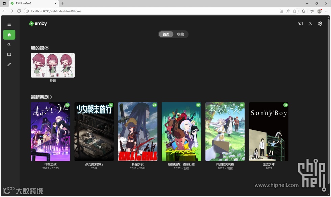Open the 葬送的芙莉莲 poster
The height and width of the screenshot is (197, 331).
click(225, 131)
